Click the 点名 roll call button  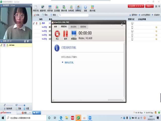coord(36,15)
